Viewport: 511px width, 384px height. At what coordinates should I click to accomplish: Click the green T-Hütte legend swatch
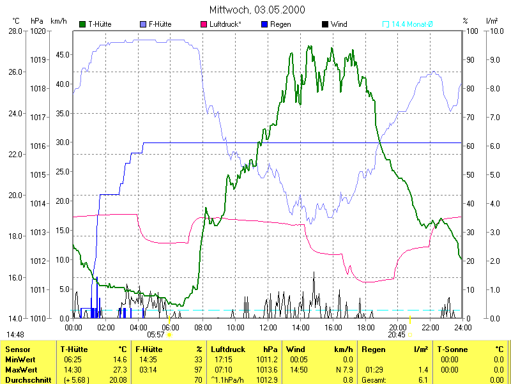82,24
